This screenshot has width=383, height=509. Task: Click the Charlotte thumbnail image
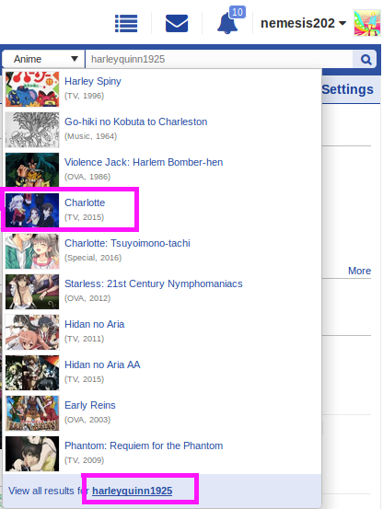[x=32, y=210]
